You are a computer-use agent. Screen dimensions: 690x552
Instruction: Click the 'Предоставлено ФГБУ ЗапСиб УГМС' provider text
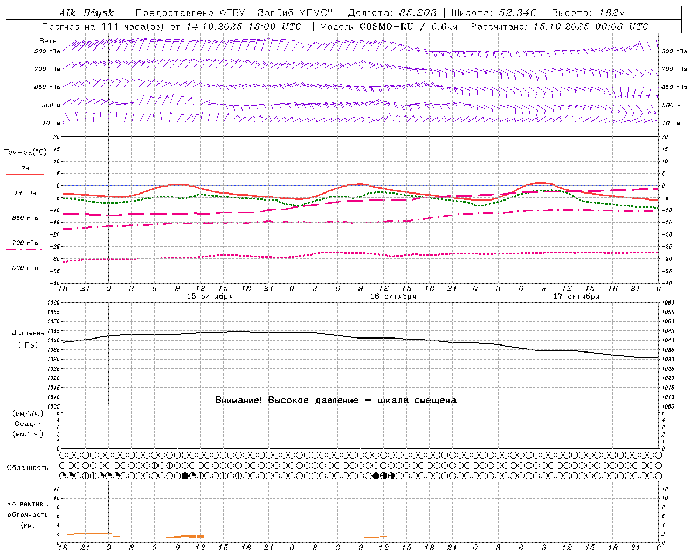click(234, 13)
